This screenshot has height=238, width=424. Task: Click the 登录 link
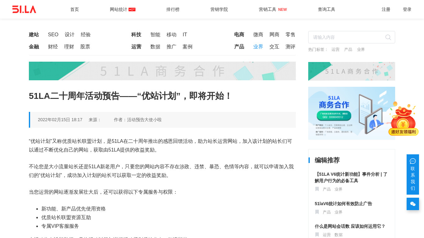pyautogui.click(x=407, y=9)
